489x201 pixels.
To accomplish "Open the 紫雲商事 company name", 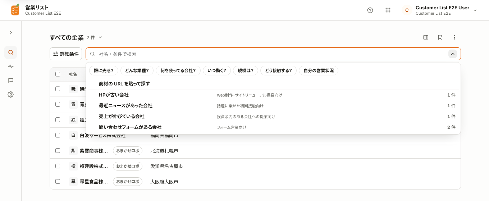I will pyautogui.click(x=94, y=151).
